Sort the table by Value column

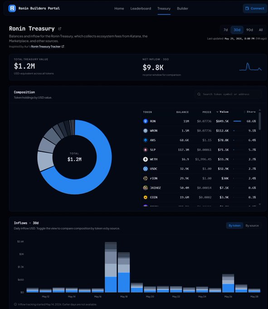click(x=222, y=112)
